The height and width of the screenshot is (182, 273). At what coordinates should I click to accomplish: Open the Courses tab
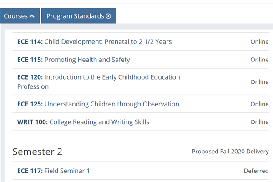click(x=20, y=16)
